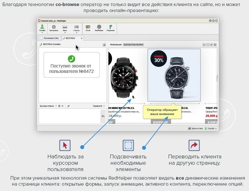Viewport: 249px width, 191px height.
Task: Click the Оператор обращает ваше внимание tooltip
Action: click(x=162, y=112)
